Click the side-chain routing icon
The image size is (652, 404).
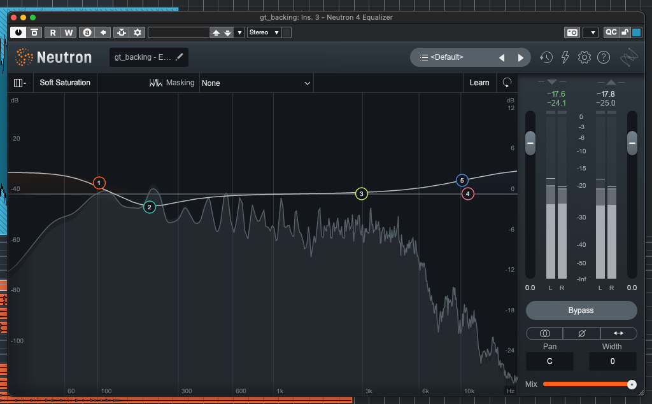coord(122,32)
